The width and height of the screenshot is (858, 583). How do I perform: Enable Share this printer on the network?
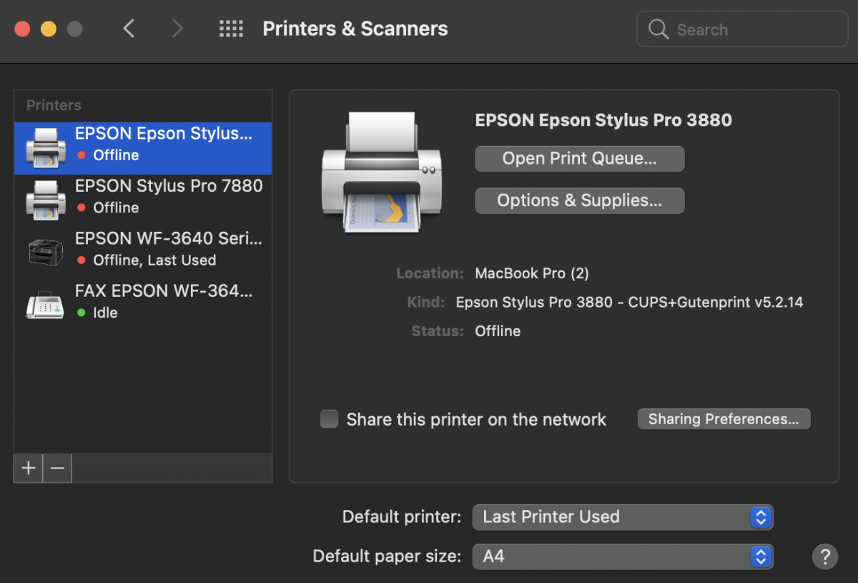point(329,419)
